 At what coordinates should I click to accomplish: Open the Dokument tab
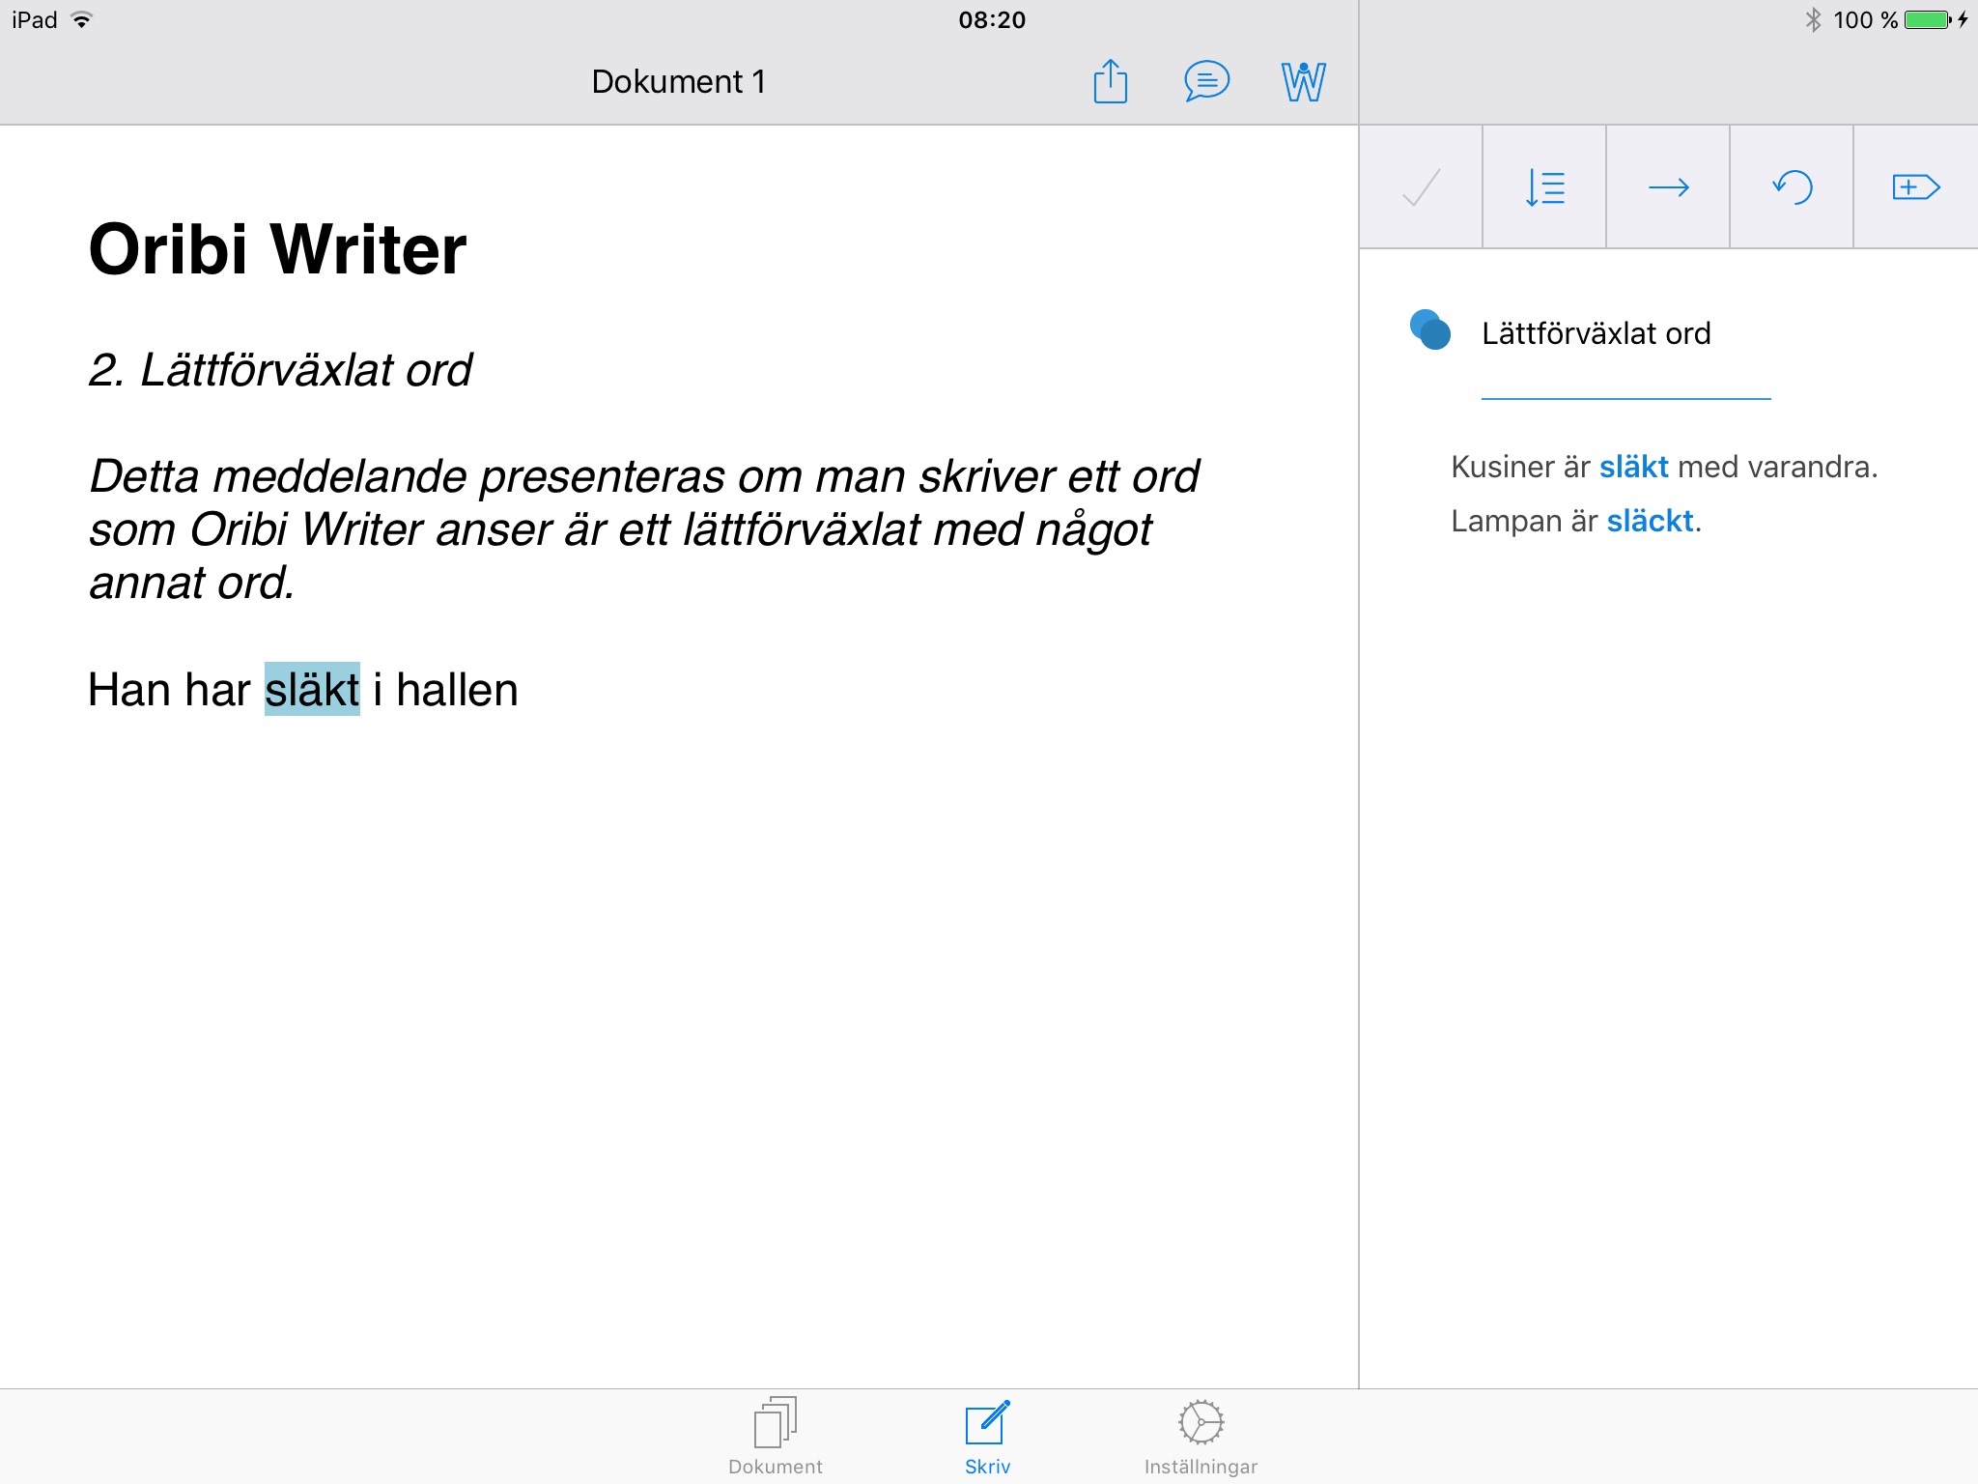pyautogui.click(x=776, y=1437)
